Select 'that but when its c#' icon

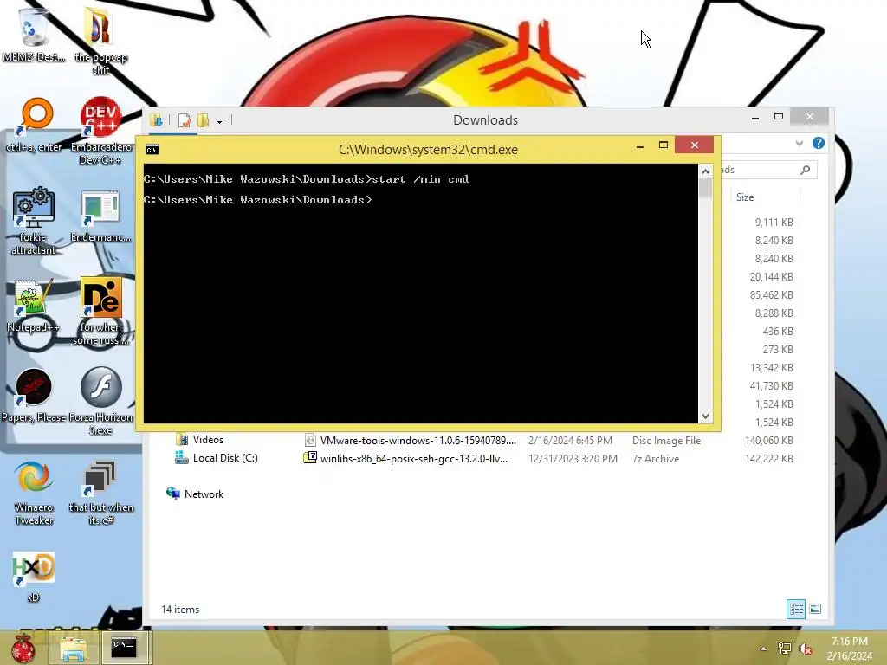coord(100,492)
